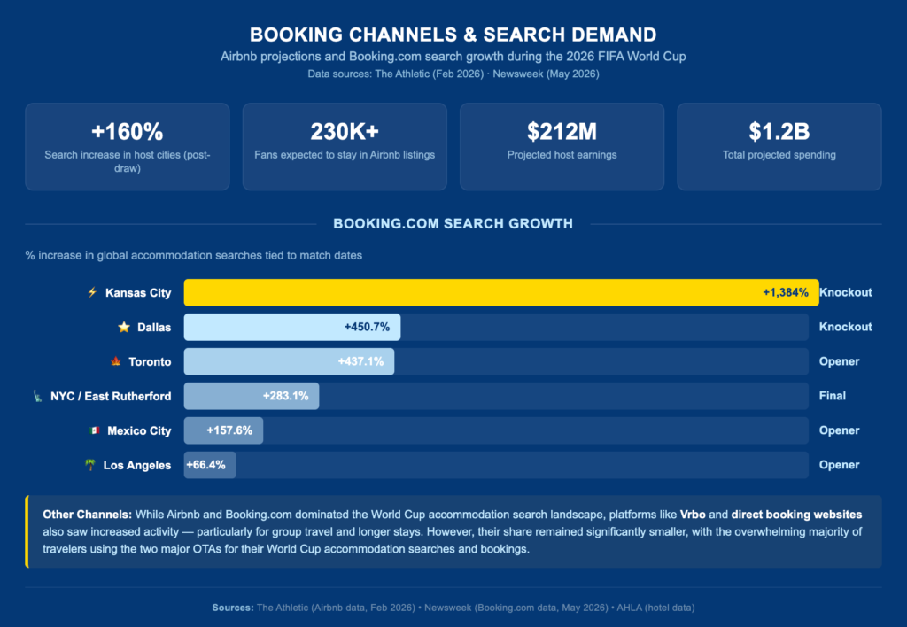Select the Mexico City +157.6% bar
This screenshot has width=907, height=627.
point(223,430)
